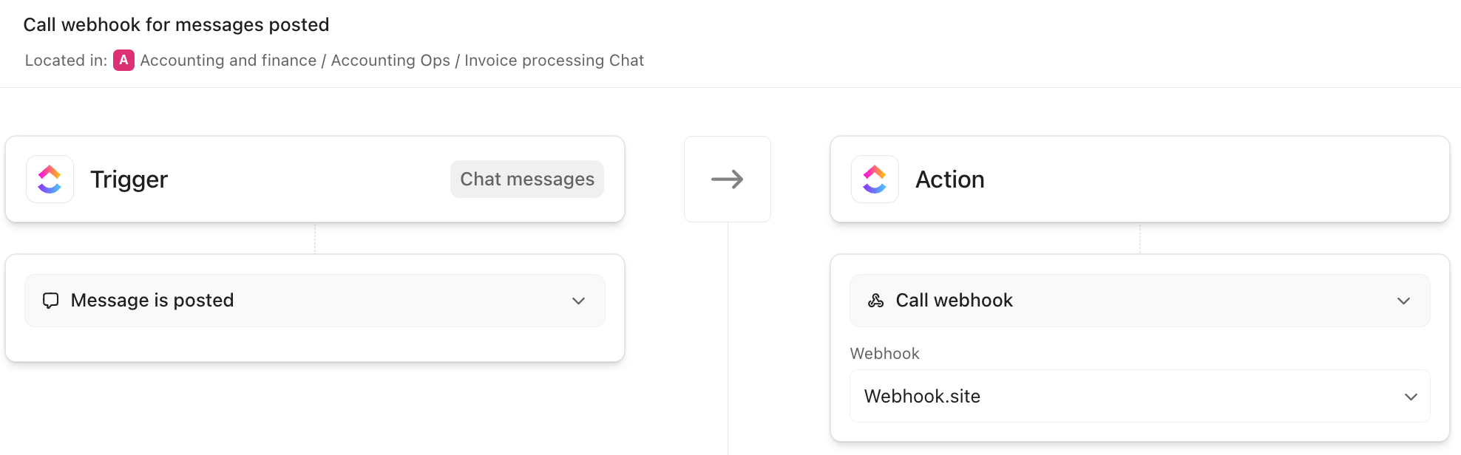Click the automation title Call webhook for messages posted
The height and width of the screenshot is (455, 1461).
[176, 25]
